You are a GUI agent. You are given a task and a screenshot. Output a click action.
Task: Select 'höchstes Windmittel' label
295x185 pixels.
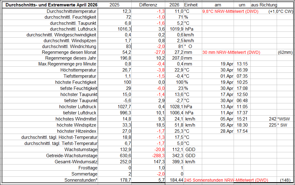pyautogui.click(x=76, y=119)
